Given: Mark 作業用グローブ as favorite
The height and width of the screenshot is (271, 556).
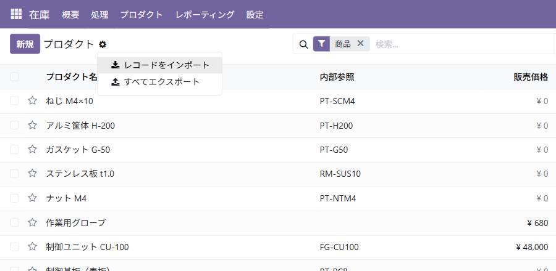Looking at the screenshot, I should (33, 222).
